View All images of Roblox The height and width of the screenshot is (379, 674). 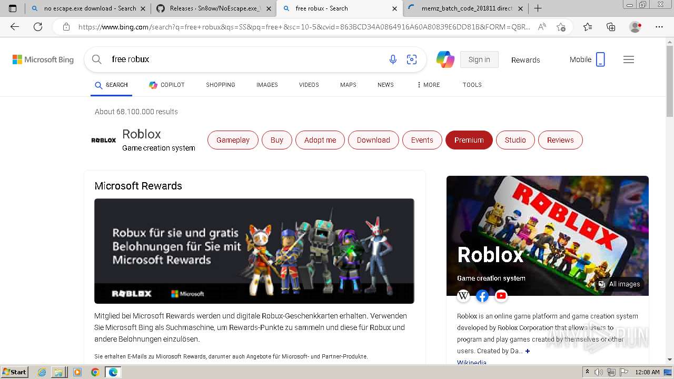(620, 284)
